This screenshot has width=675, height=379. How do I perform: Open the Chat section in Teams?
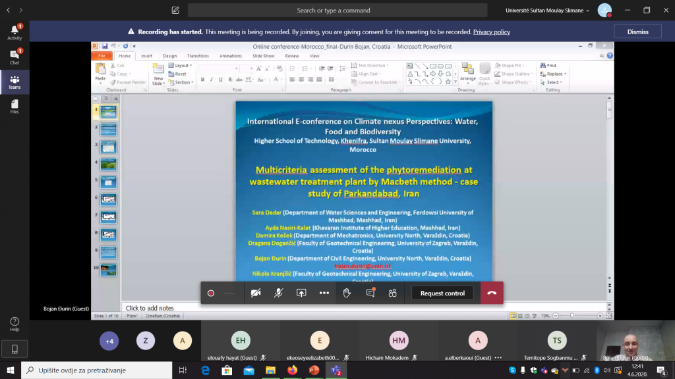(15, 57)
